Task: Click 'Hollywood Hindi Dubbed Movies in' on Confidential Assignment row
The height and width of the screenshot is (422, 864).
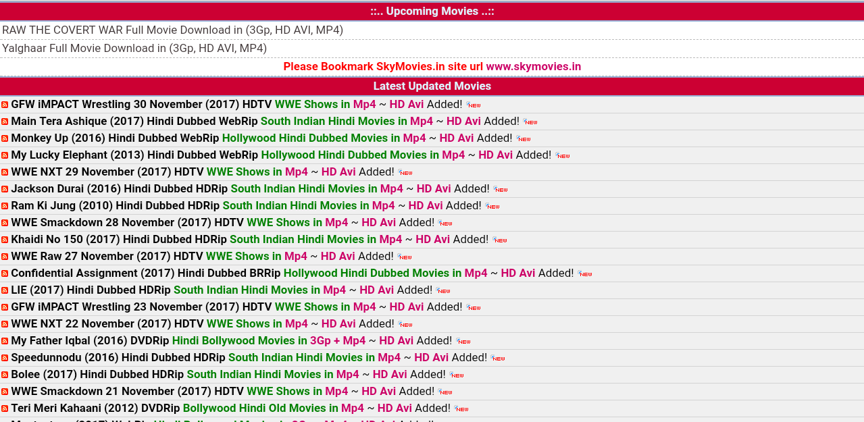Action: click(373, 273)
